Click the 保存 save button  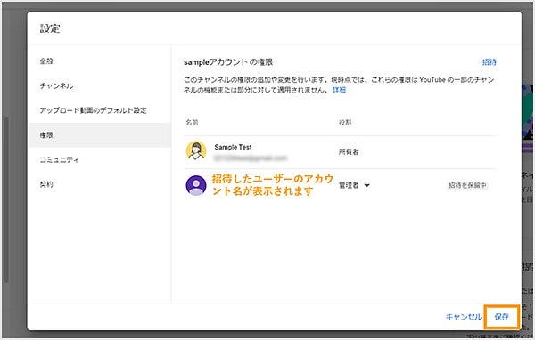pyautogui.click(x=502, y=317)
